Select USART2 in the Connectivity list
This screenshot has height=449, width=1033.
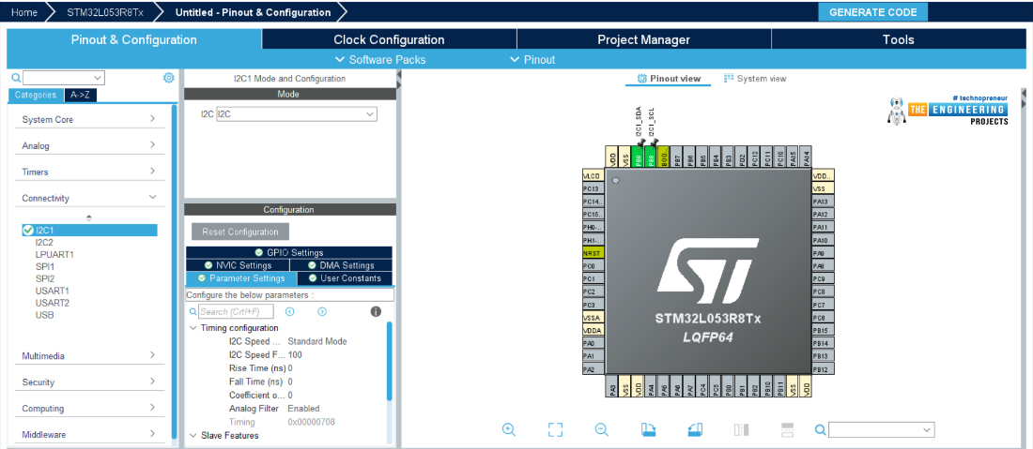pyautogui.click(x=52, y=303)
